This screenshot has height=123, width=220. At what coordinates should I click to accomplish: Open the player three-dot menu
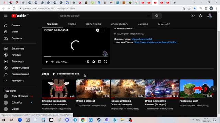[x=104, y=30]
